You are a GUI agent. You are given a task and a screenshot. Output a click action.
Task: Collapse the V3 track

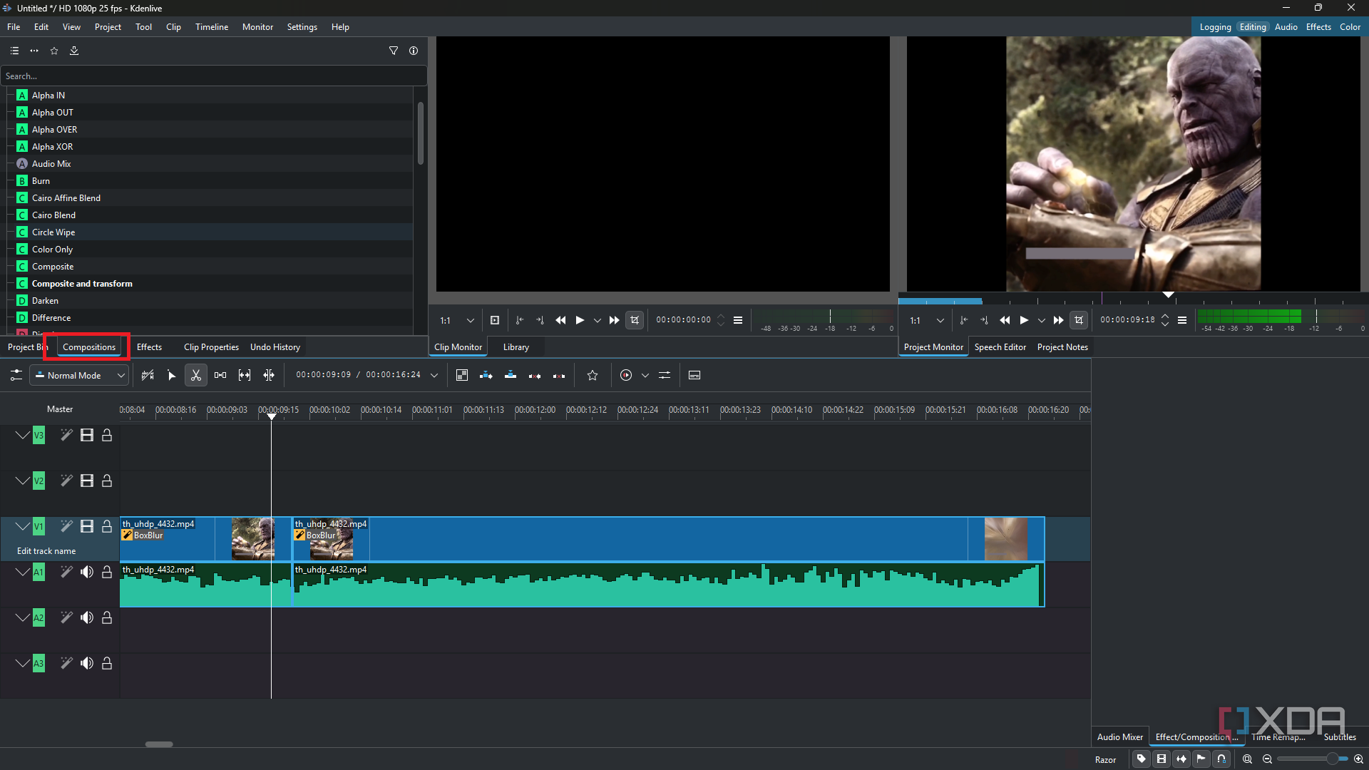tap(23, 435)
